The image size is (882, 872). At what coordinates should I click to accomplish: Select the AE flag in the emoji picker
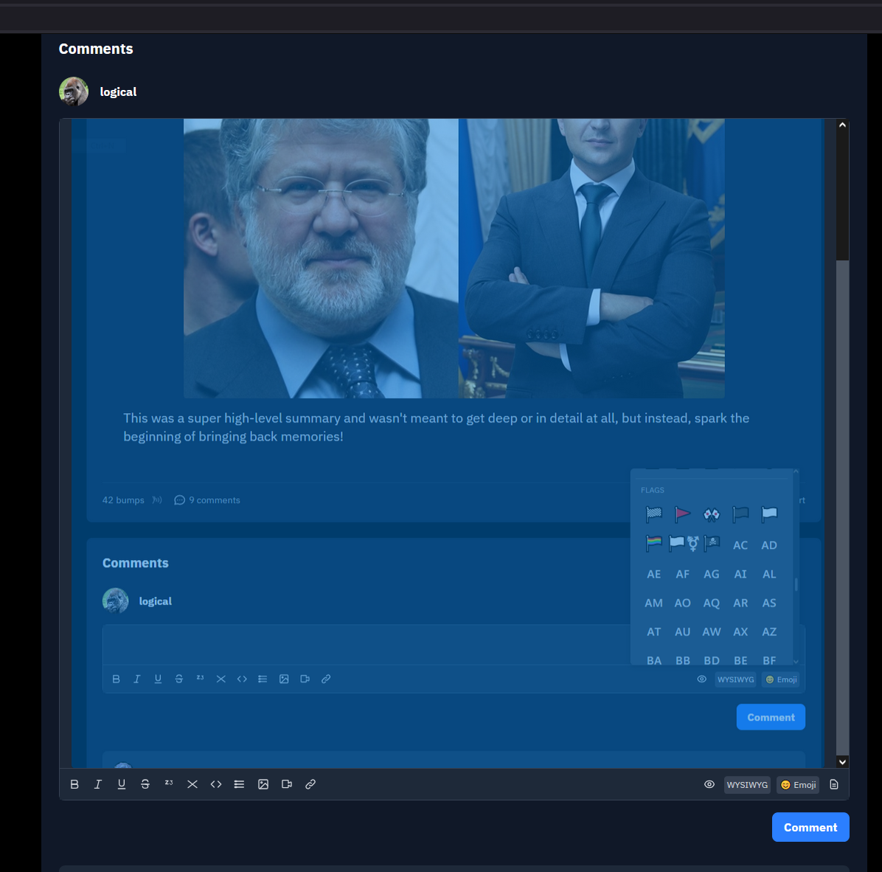(653, 575)
